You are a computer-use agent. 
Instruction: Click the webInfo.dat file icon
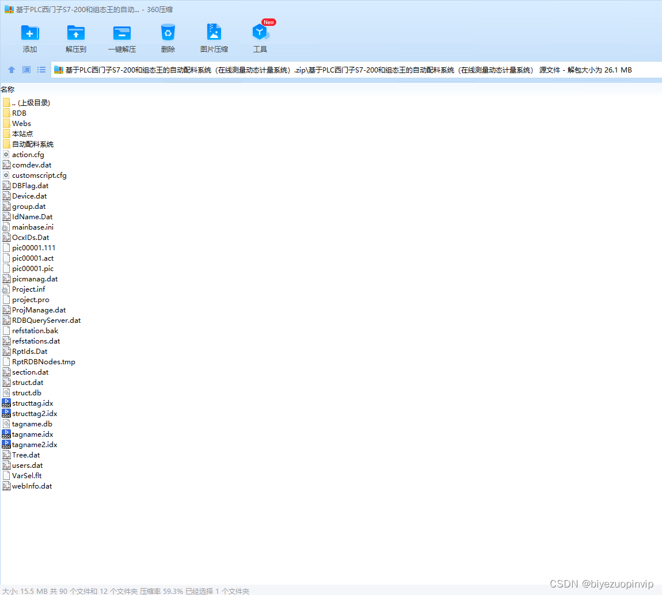coord(6,486)
